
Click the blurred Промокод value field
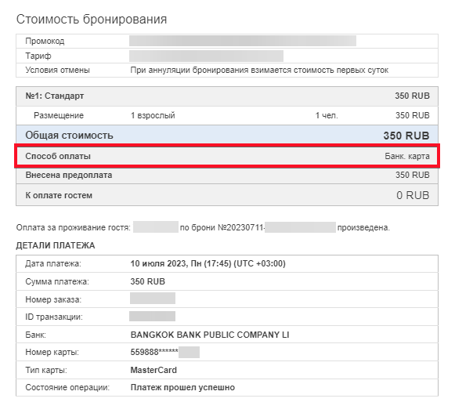[243, 41]
